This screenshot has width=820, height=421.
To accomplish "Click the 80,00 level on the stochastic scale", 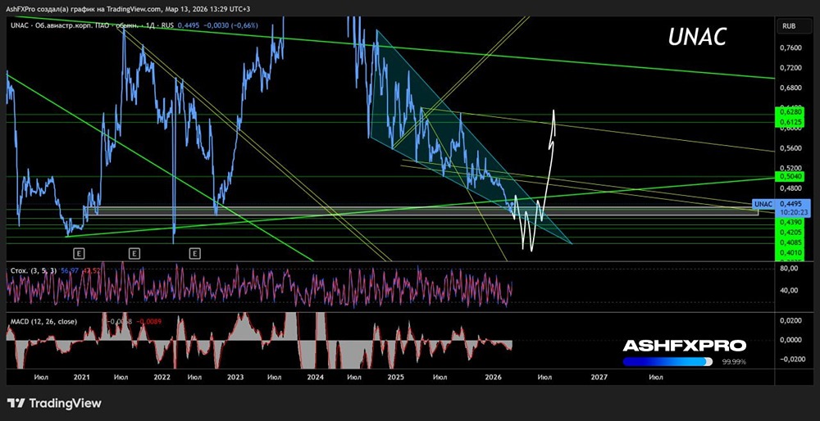I will [789, 269].
